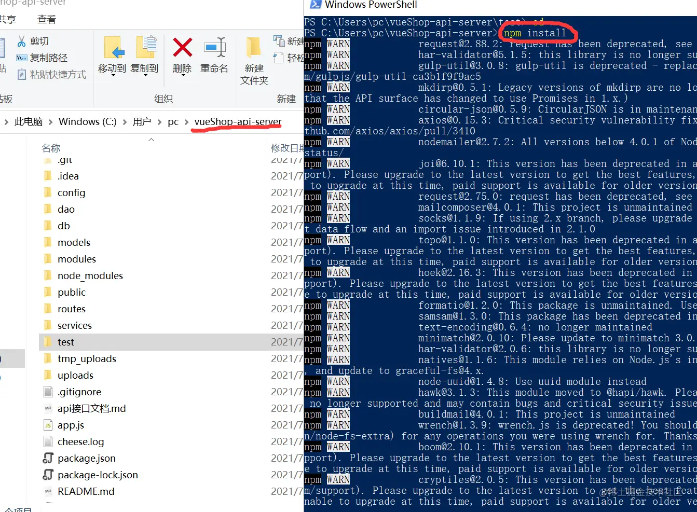Select the config folder icon
697x512 pixels.
[48, 192]
